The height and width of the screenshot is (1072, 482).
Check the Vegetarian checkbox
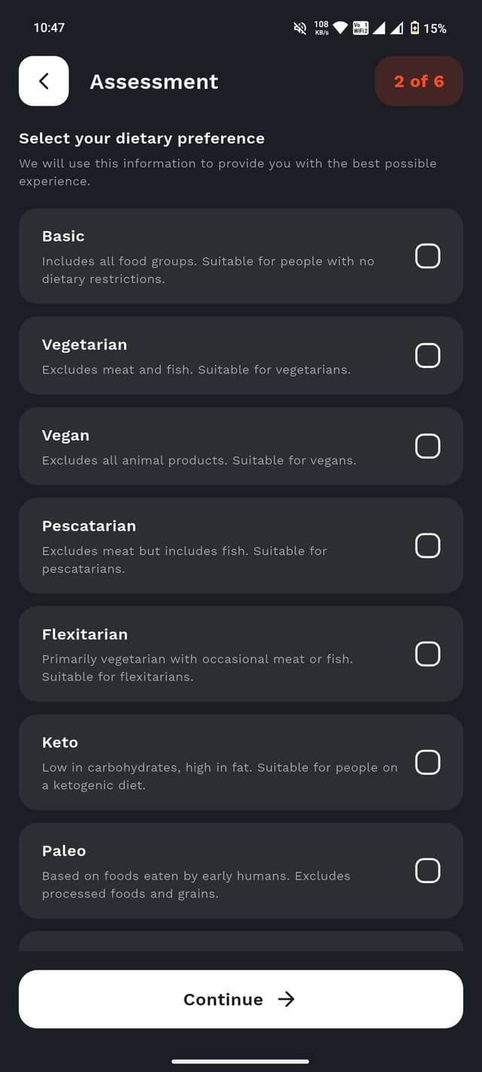pyautogui.click(x=428, y=355)
